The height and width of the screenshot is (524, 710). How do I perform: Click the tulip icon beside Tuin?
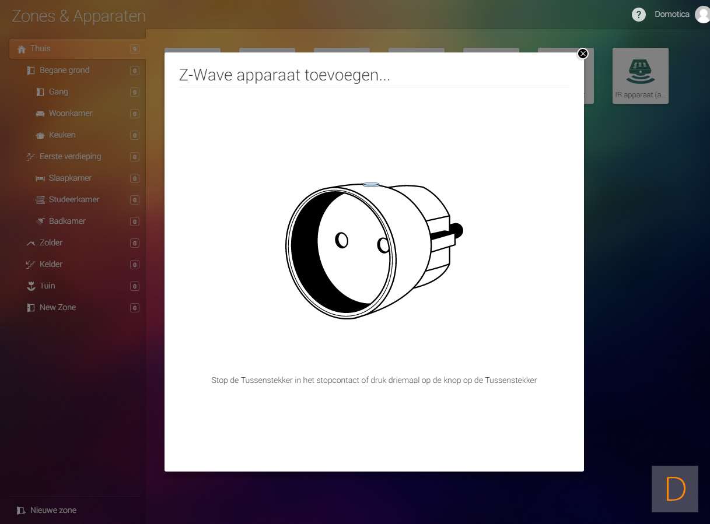(31, 286)
